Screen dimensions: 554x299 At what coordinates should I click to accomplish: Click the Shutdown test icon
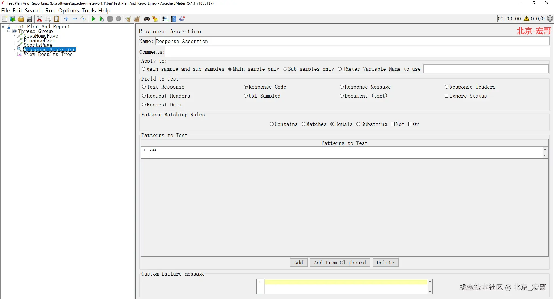pyautogui.click(x=118, y=19)
